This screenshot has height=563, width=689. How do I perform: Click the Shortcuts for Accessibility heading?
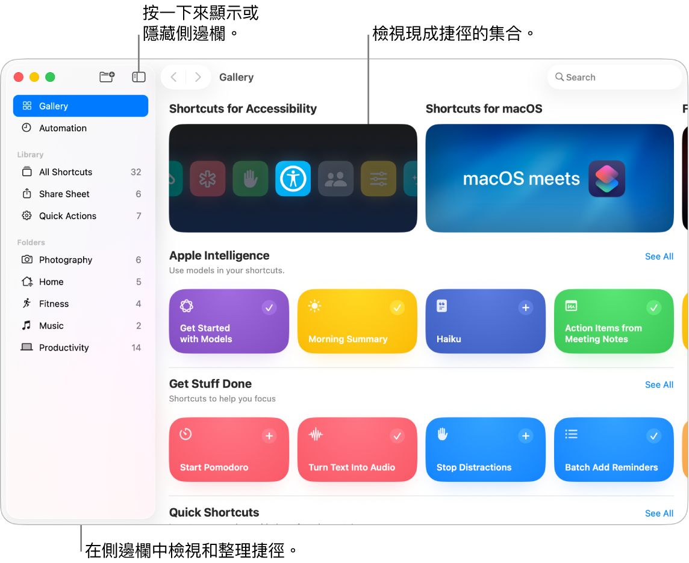pos(243,108)
